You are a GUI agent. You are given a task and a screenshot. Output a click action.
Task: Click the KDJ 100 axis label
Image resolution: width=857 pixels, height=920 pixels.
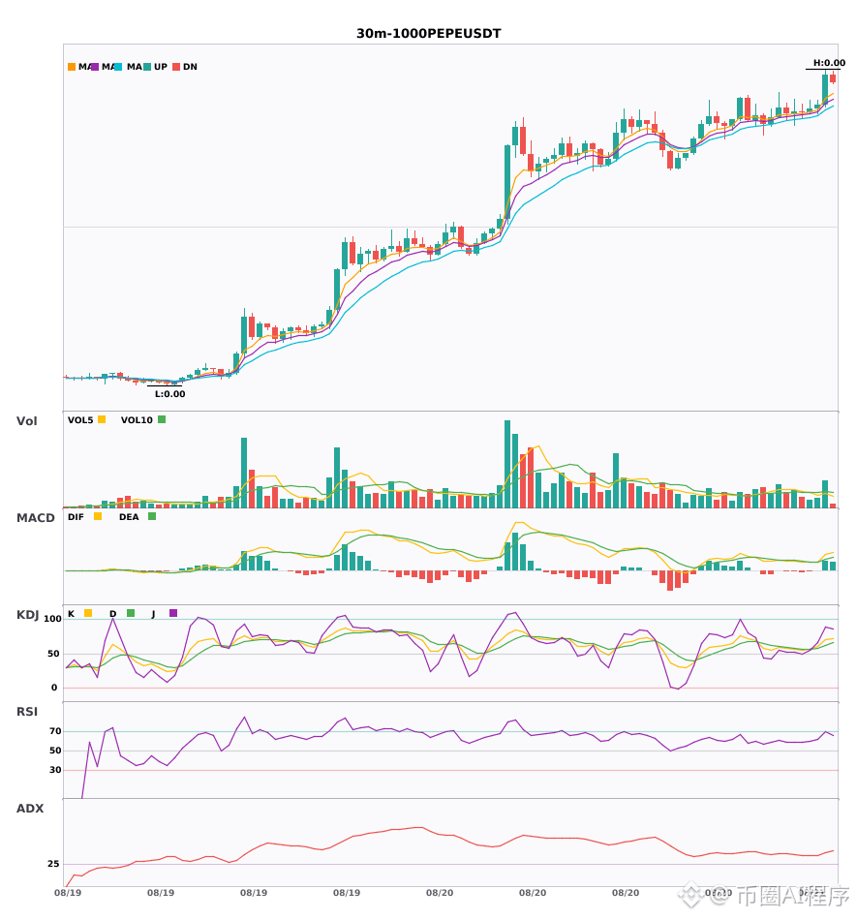[x=53, y=619]
